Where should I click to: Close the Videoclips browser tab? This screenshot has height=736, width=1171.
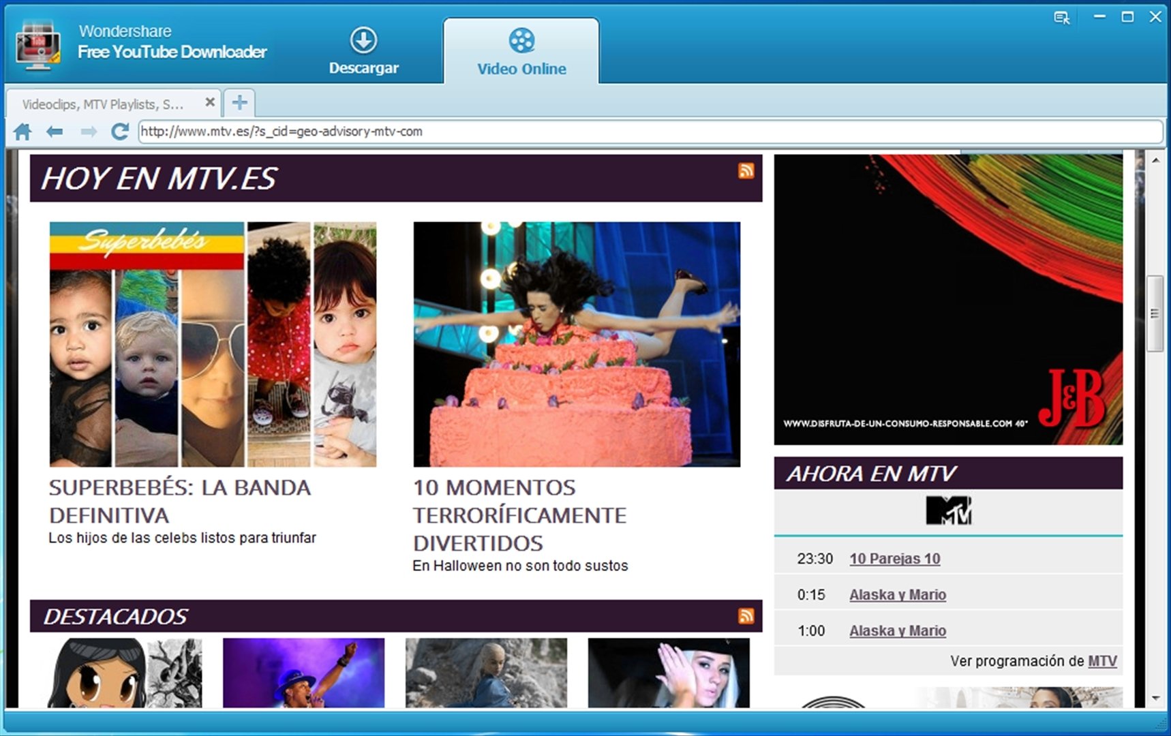pos(210,102)
